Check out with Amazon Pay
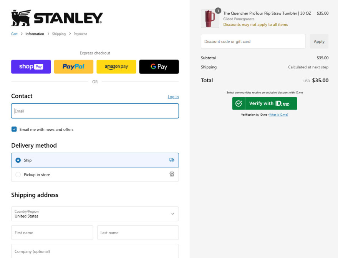 pyautogui.click(x=116, y=67)
